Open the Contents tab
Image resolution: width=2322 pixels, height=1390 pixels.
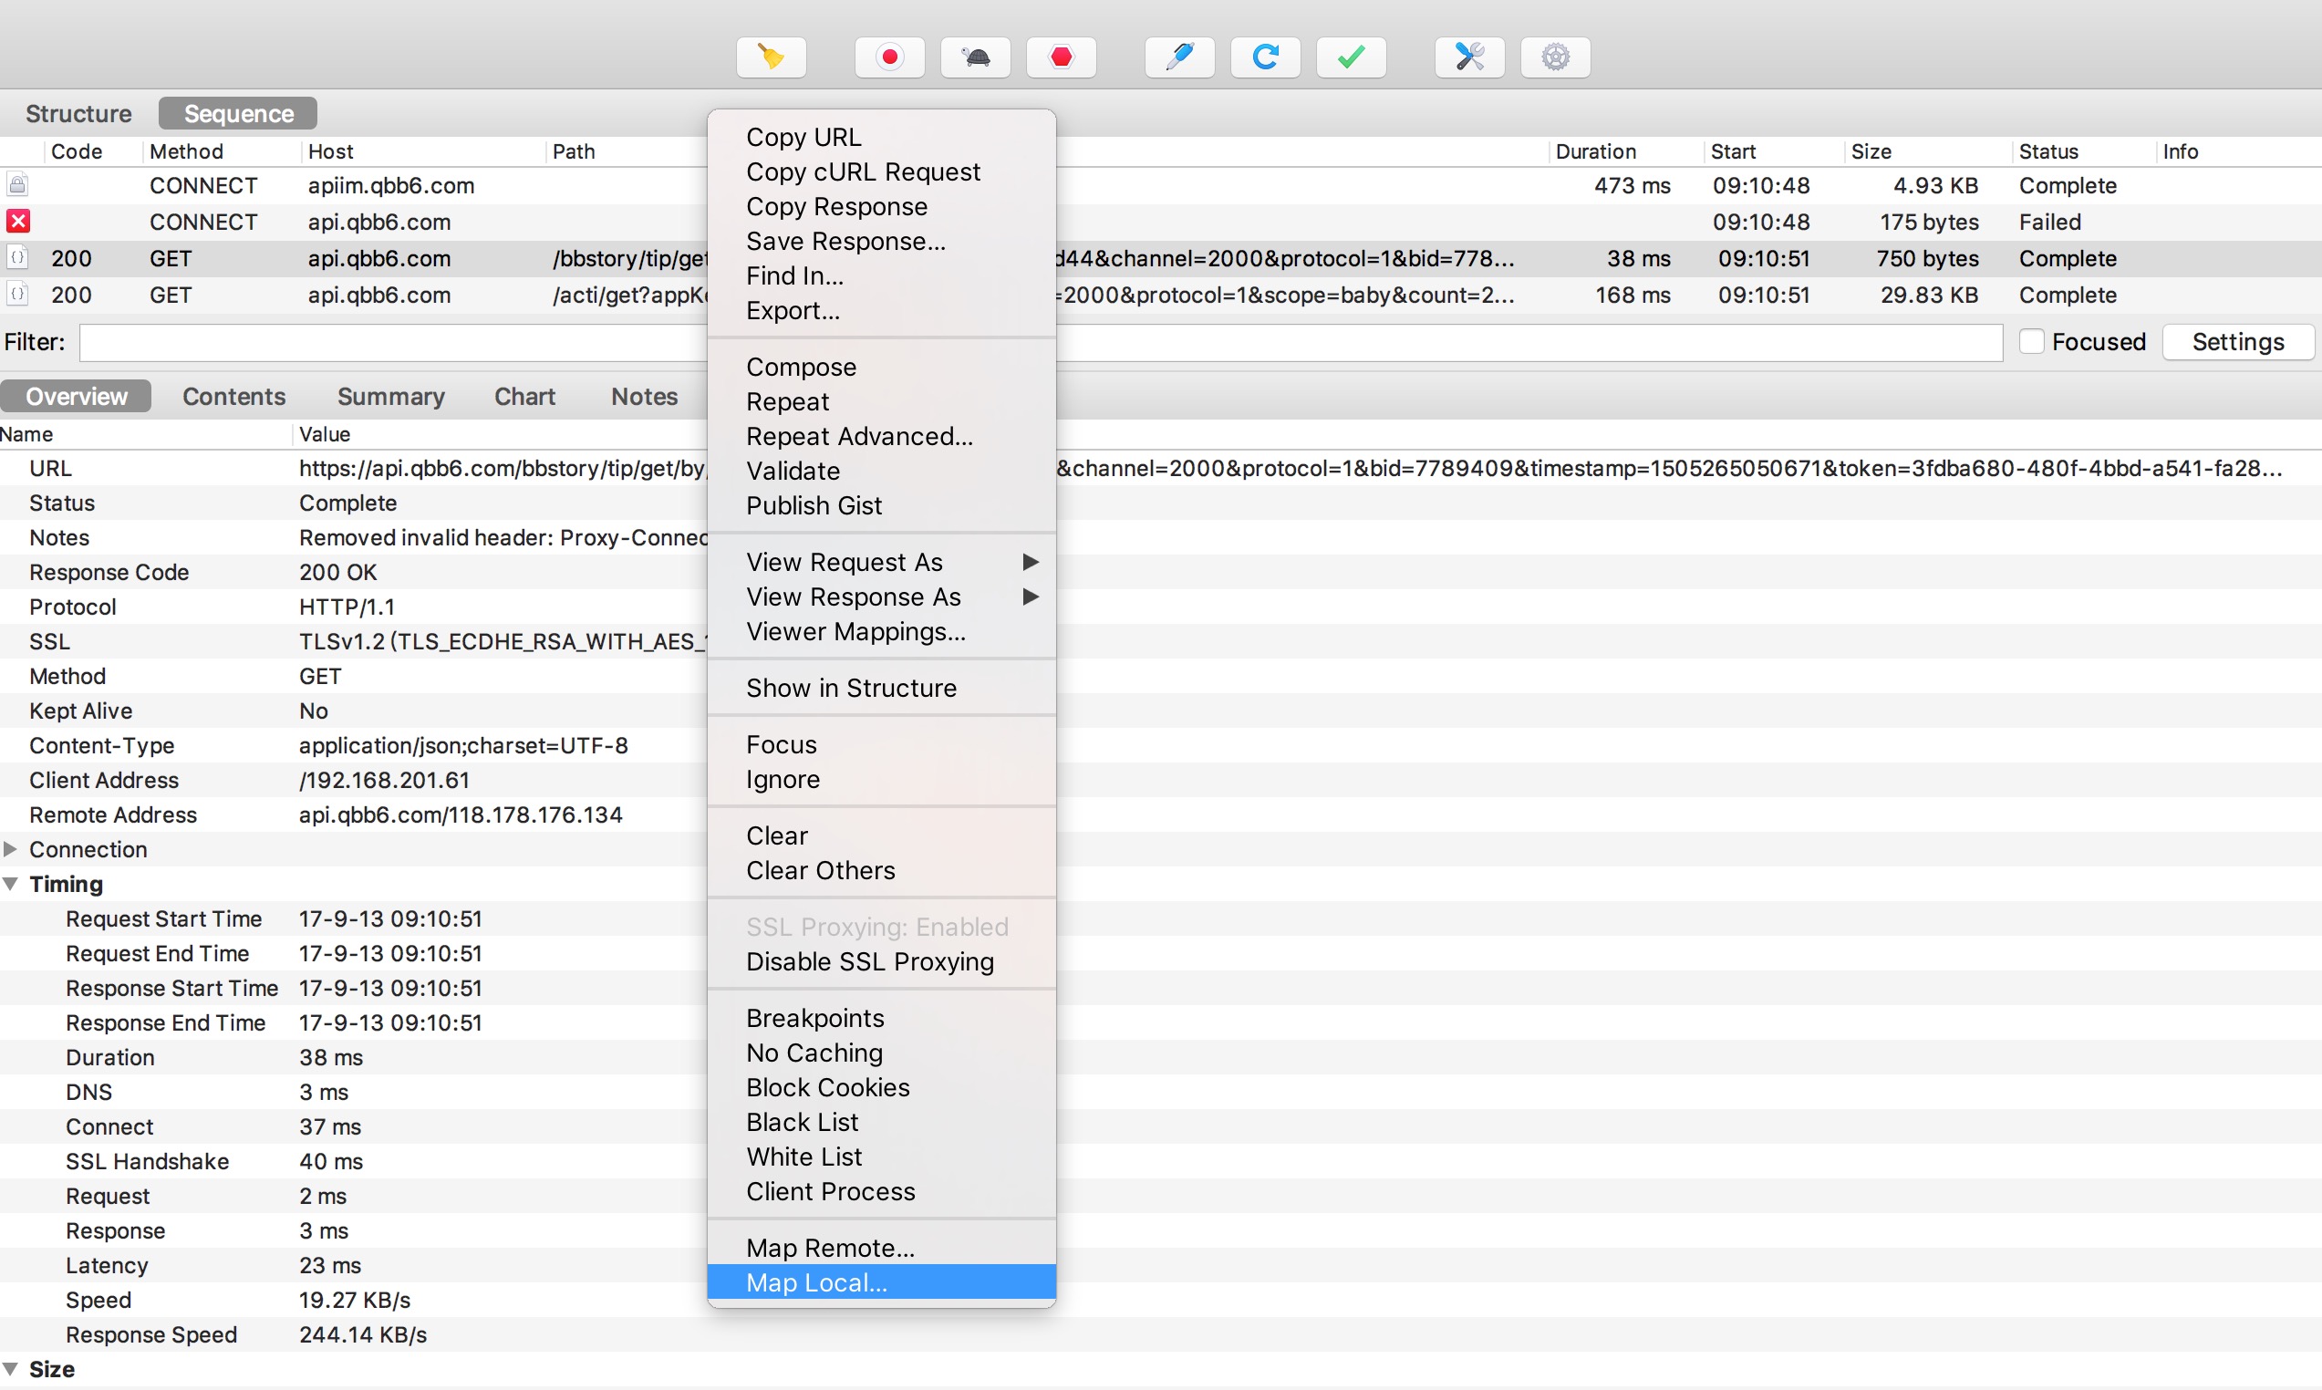234,396
